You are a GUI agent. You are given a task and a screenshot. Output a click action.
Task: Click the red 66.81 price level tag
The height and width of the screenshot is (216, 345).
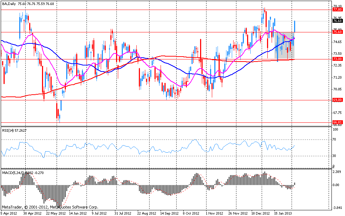point(337,122)
